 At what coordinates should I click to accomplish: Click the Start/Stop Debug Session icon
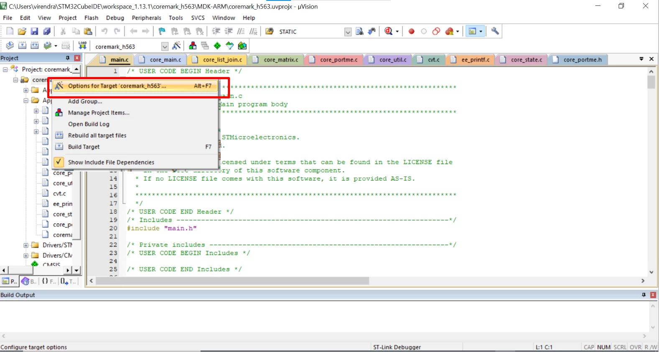pos(388,31)
